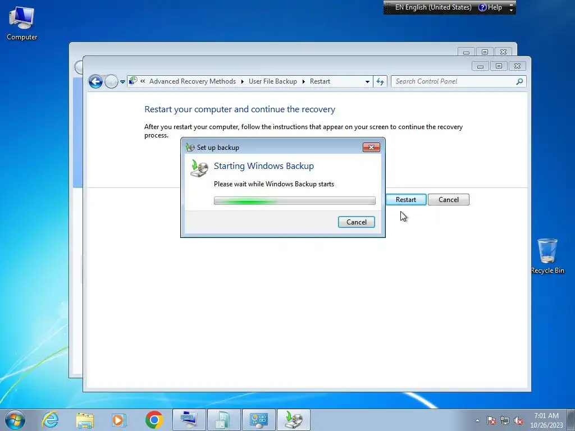This screenshot has height=431, width=575.
Task: Minimize the front Control Panel window
Action: [480, 66]
